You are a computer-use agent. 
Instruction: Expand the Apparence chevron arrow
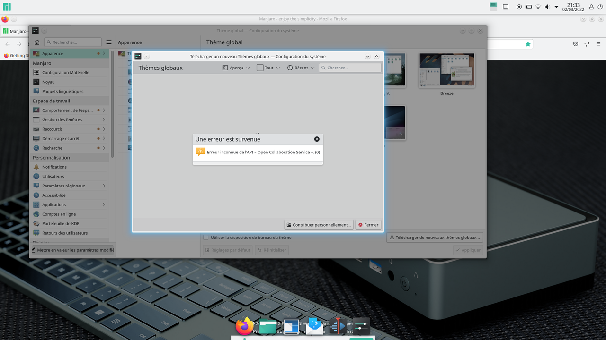coord(104,53)
